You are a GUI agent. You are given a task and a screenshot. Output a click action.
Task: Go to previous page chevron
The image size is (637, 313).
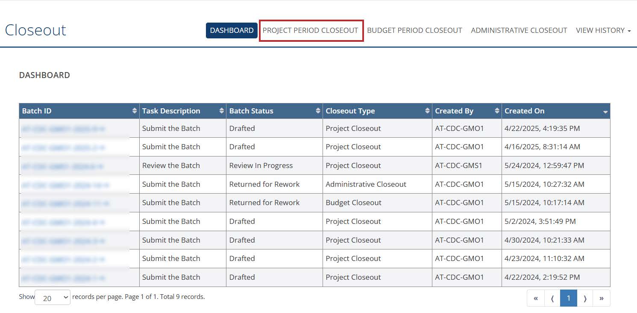tap(552, 298)
